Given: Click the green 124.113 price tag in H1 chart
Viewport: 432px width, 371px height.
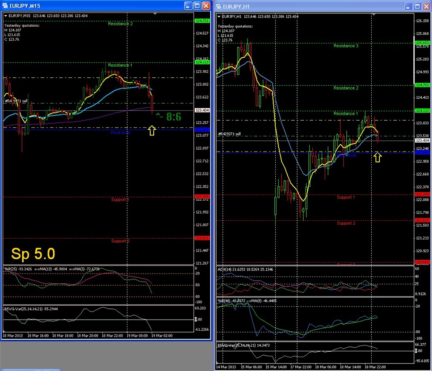Looking at the screenshot, I should click(422, 110).
